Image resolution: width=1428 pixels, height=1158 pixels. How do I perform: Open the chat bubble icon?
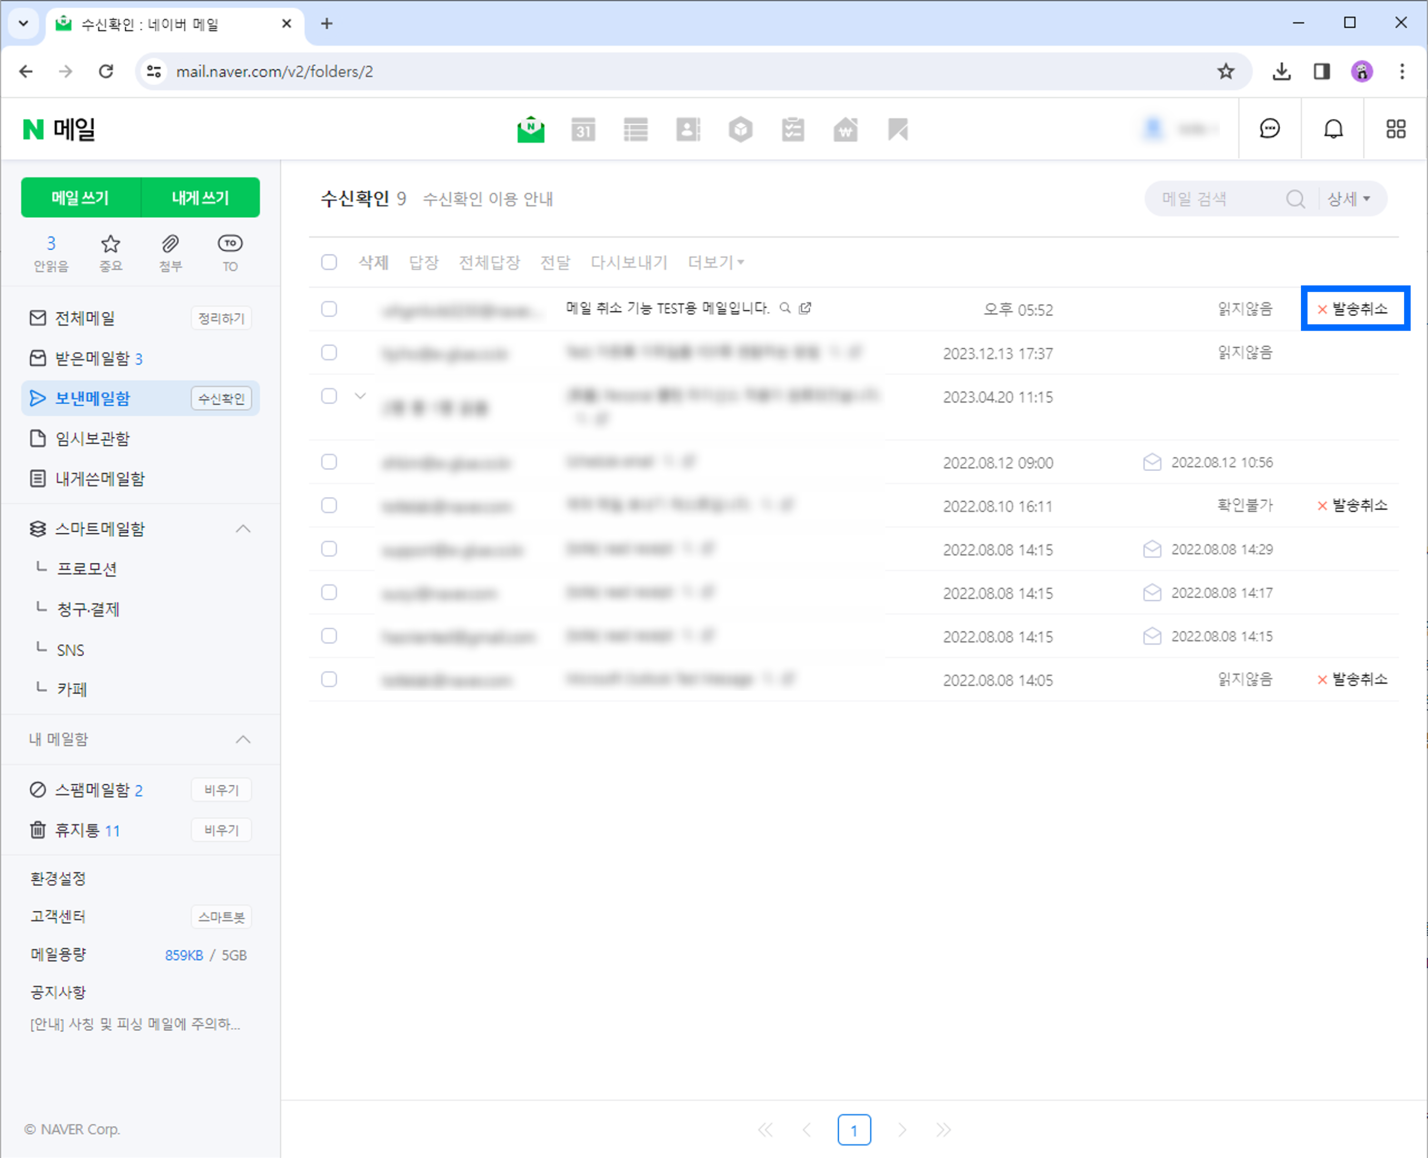click(x=1269, y=129)
